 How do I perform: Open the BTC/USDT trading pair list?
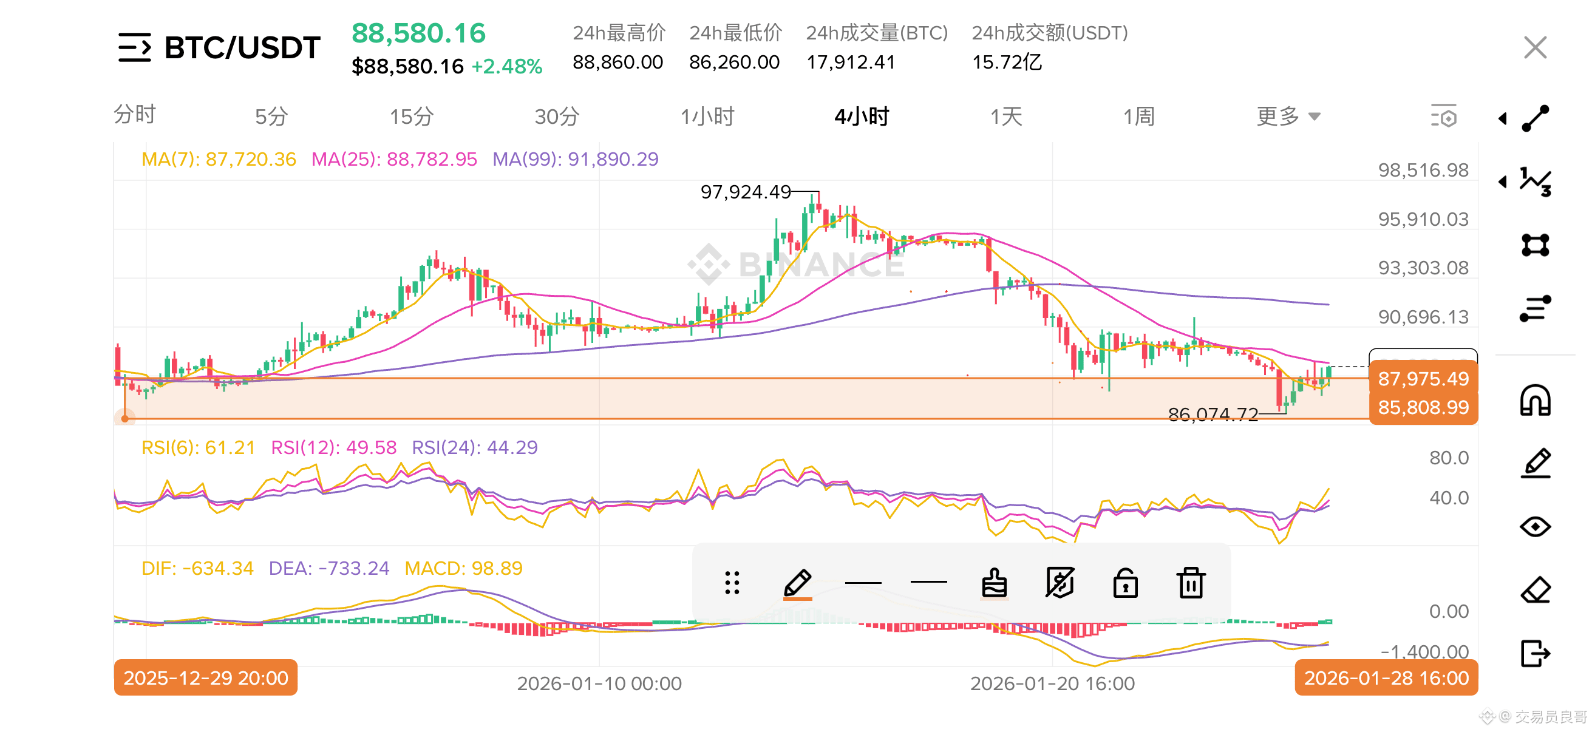point(135,47)
